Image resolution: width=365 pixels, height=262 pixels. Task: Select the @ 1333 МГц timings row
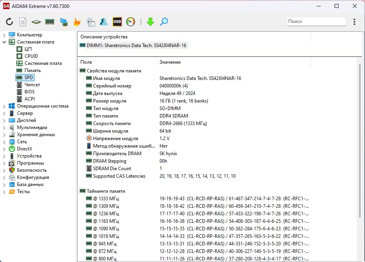coord(198,199)
